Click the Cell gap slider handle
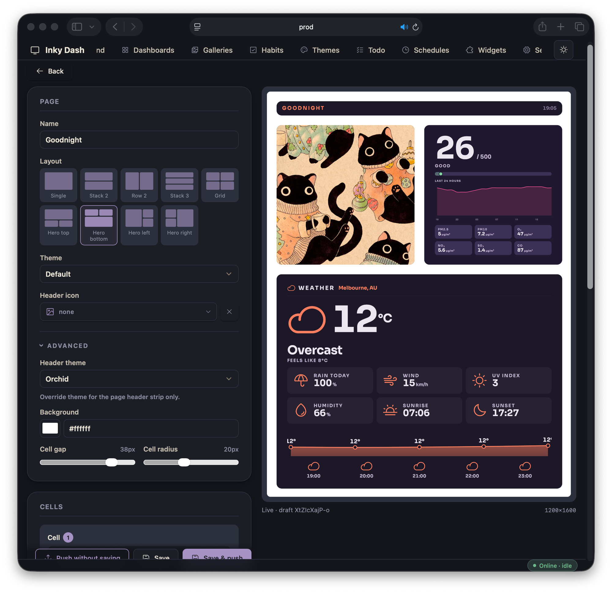The image size is (612, 593). (x=111, y=462)
